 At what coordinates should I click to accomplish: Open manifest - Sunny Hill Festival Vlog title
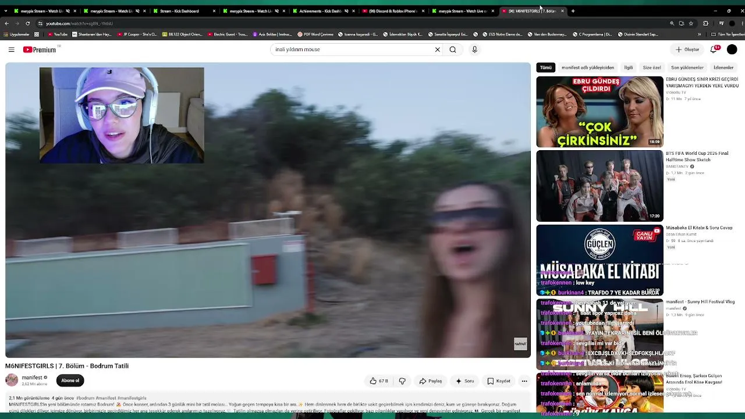700,302
